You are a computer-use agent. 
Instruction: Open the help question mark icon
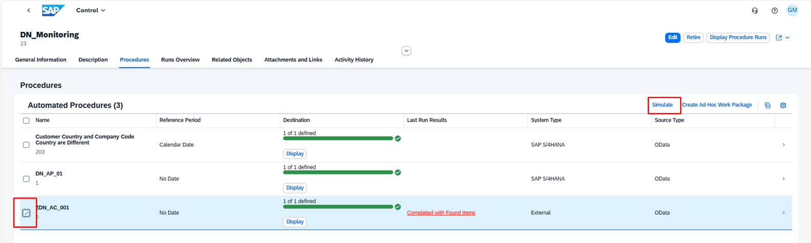[775, 11]
